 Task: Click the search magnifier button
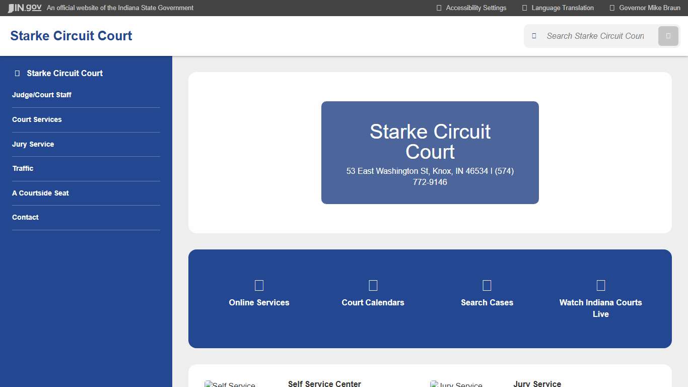[668, 36]
